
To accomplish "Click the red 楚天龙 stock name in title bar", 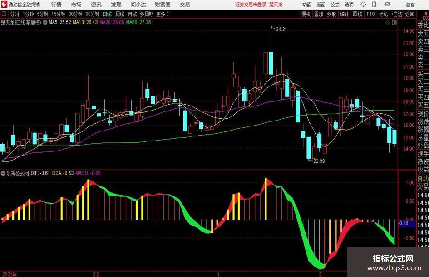I will 276,5.
